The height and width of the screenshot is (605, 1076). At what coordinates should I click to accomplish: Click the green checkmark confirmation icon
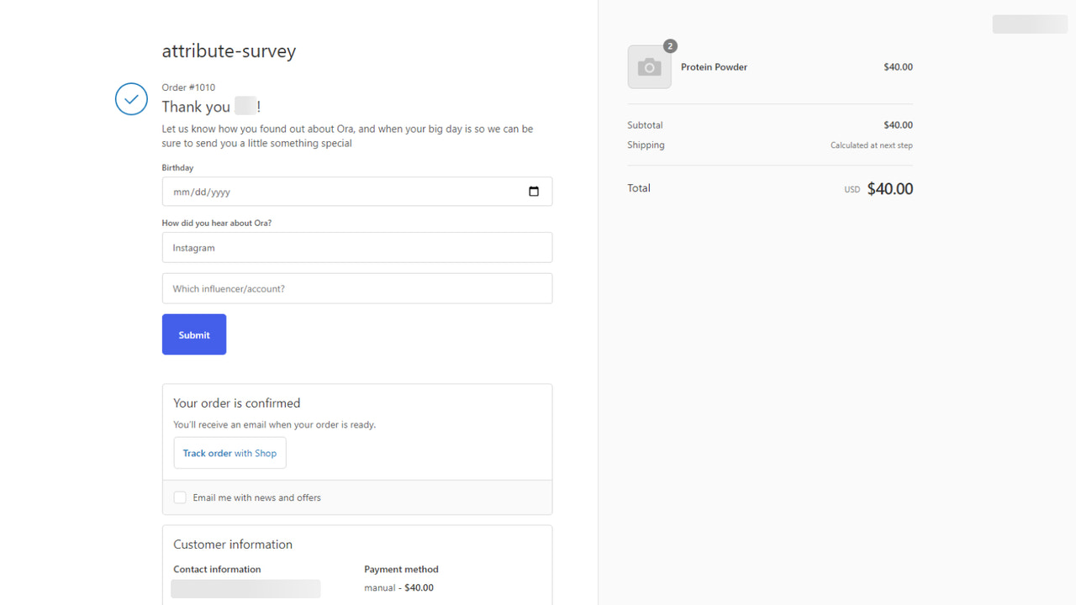click(x=131, y=99)
